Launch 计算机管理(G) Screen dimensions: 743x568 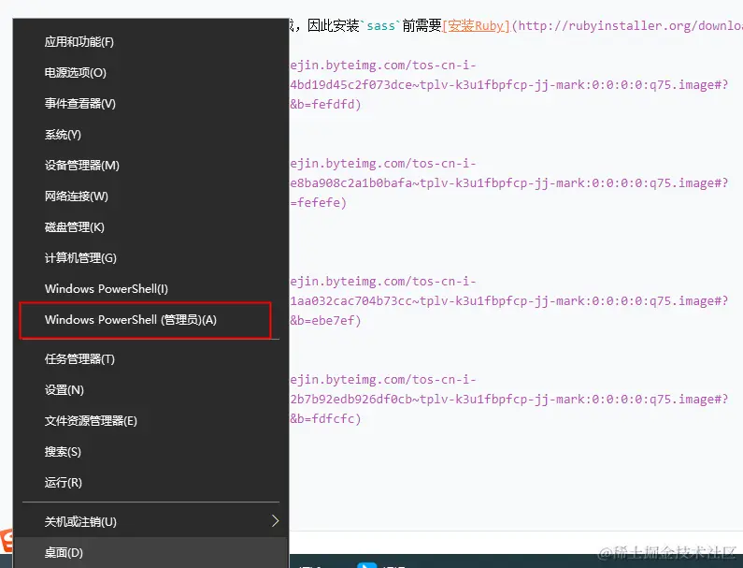click(150, 258)
